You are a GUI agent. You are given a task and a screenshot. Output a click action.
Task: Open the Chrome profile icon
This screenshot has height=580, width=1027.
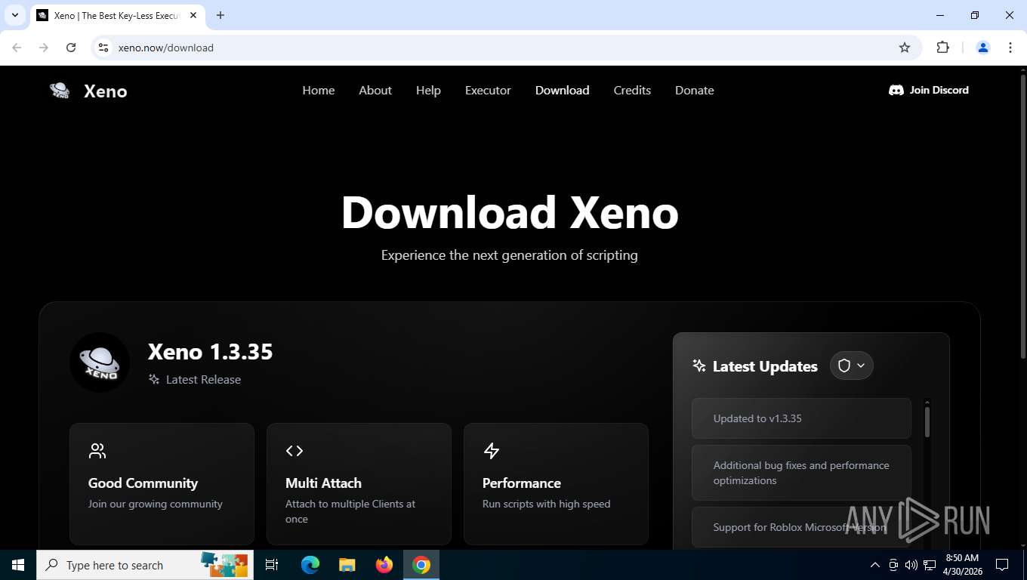tap(983, 48)
